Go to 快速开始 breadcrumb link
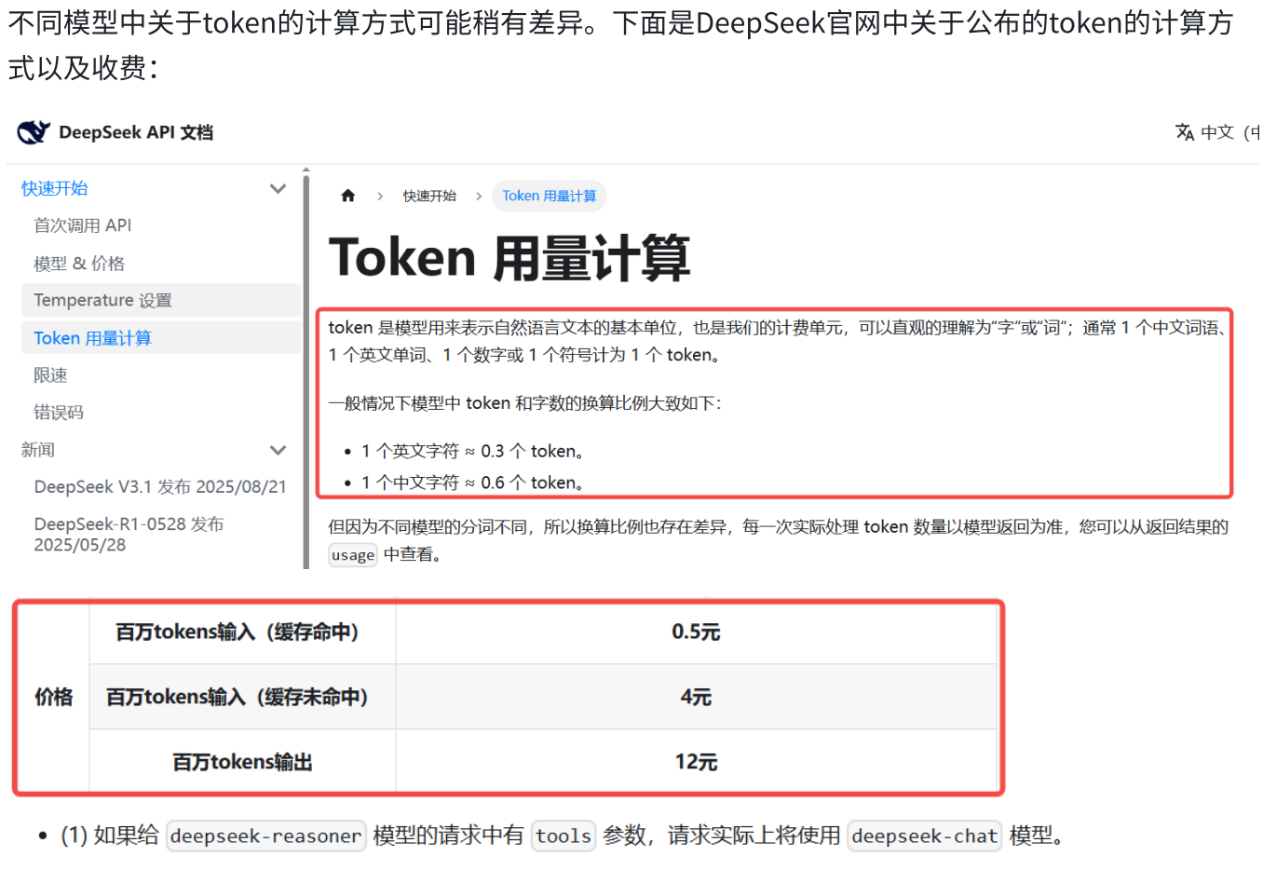 pos(429,196)
